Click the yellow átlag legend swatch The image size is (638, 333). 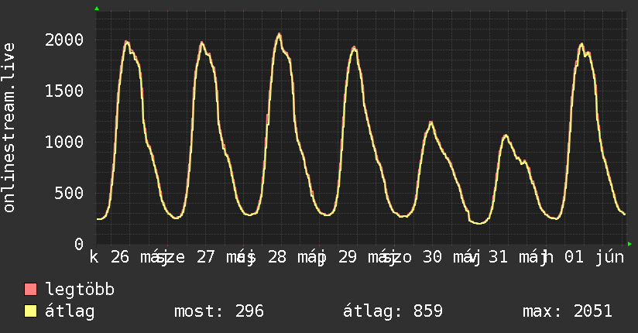point(30,311)
